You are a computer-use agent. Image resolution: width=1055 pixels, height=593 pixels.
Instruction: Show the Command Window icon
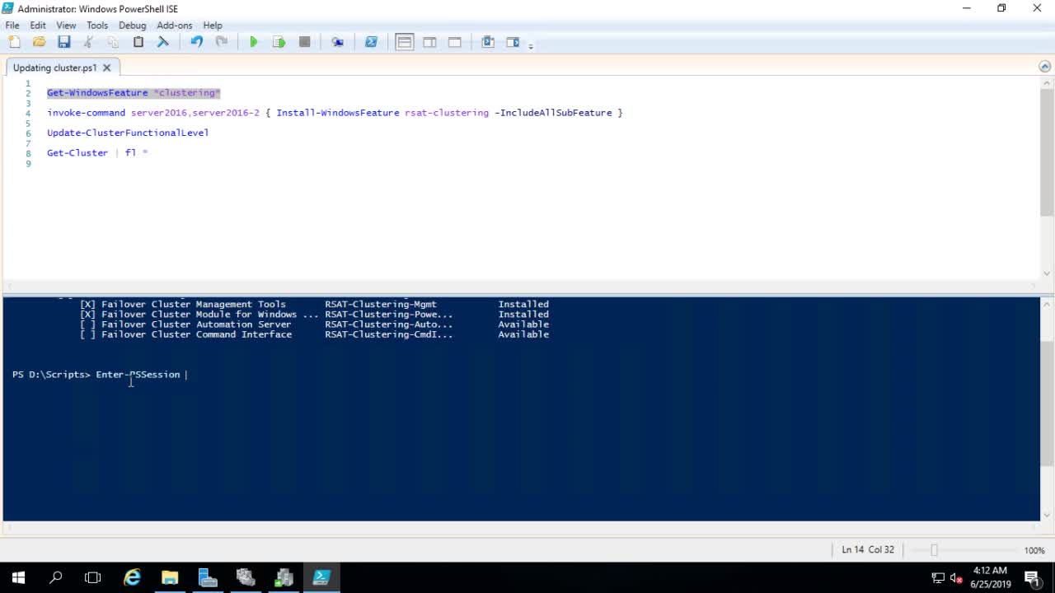[488, 42]
